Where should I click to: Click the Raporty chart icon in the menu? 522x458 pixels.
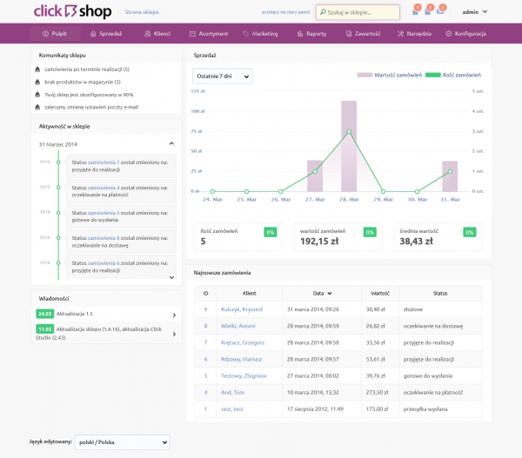point(298,34)
